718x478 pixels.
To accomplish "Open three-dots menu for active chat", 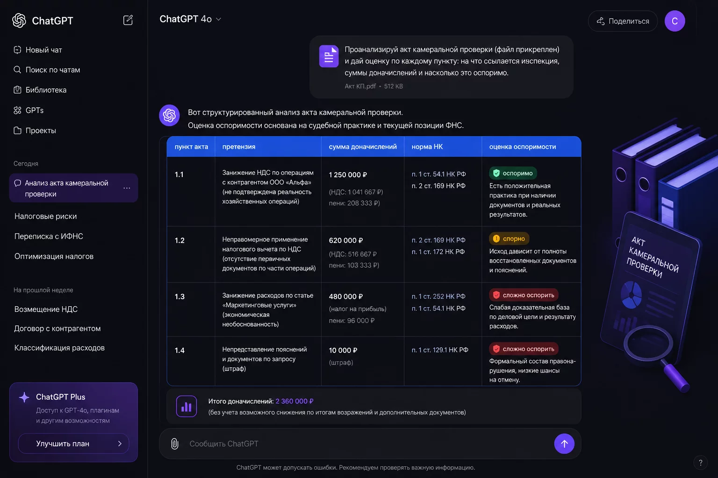I will (x=127, y=188).
